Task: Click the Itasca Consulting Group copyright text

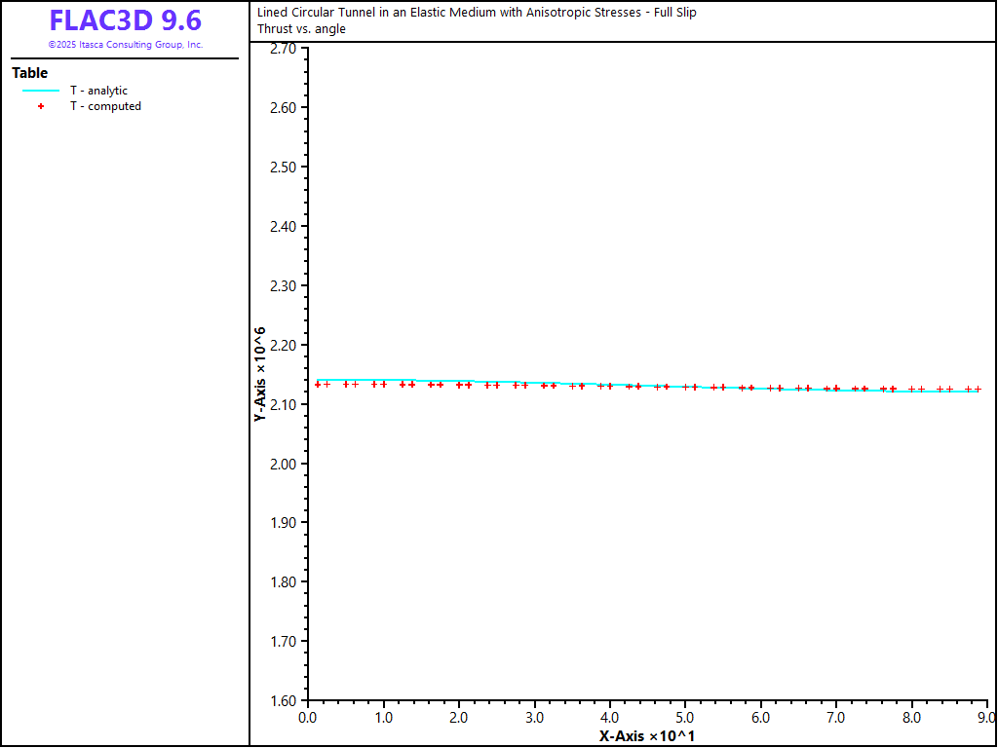Action: (x=125, y=45)
